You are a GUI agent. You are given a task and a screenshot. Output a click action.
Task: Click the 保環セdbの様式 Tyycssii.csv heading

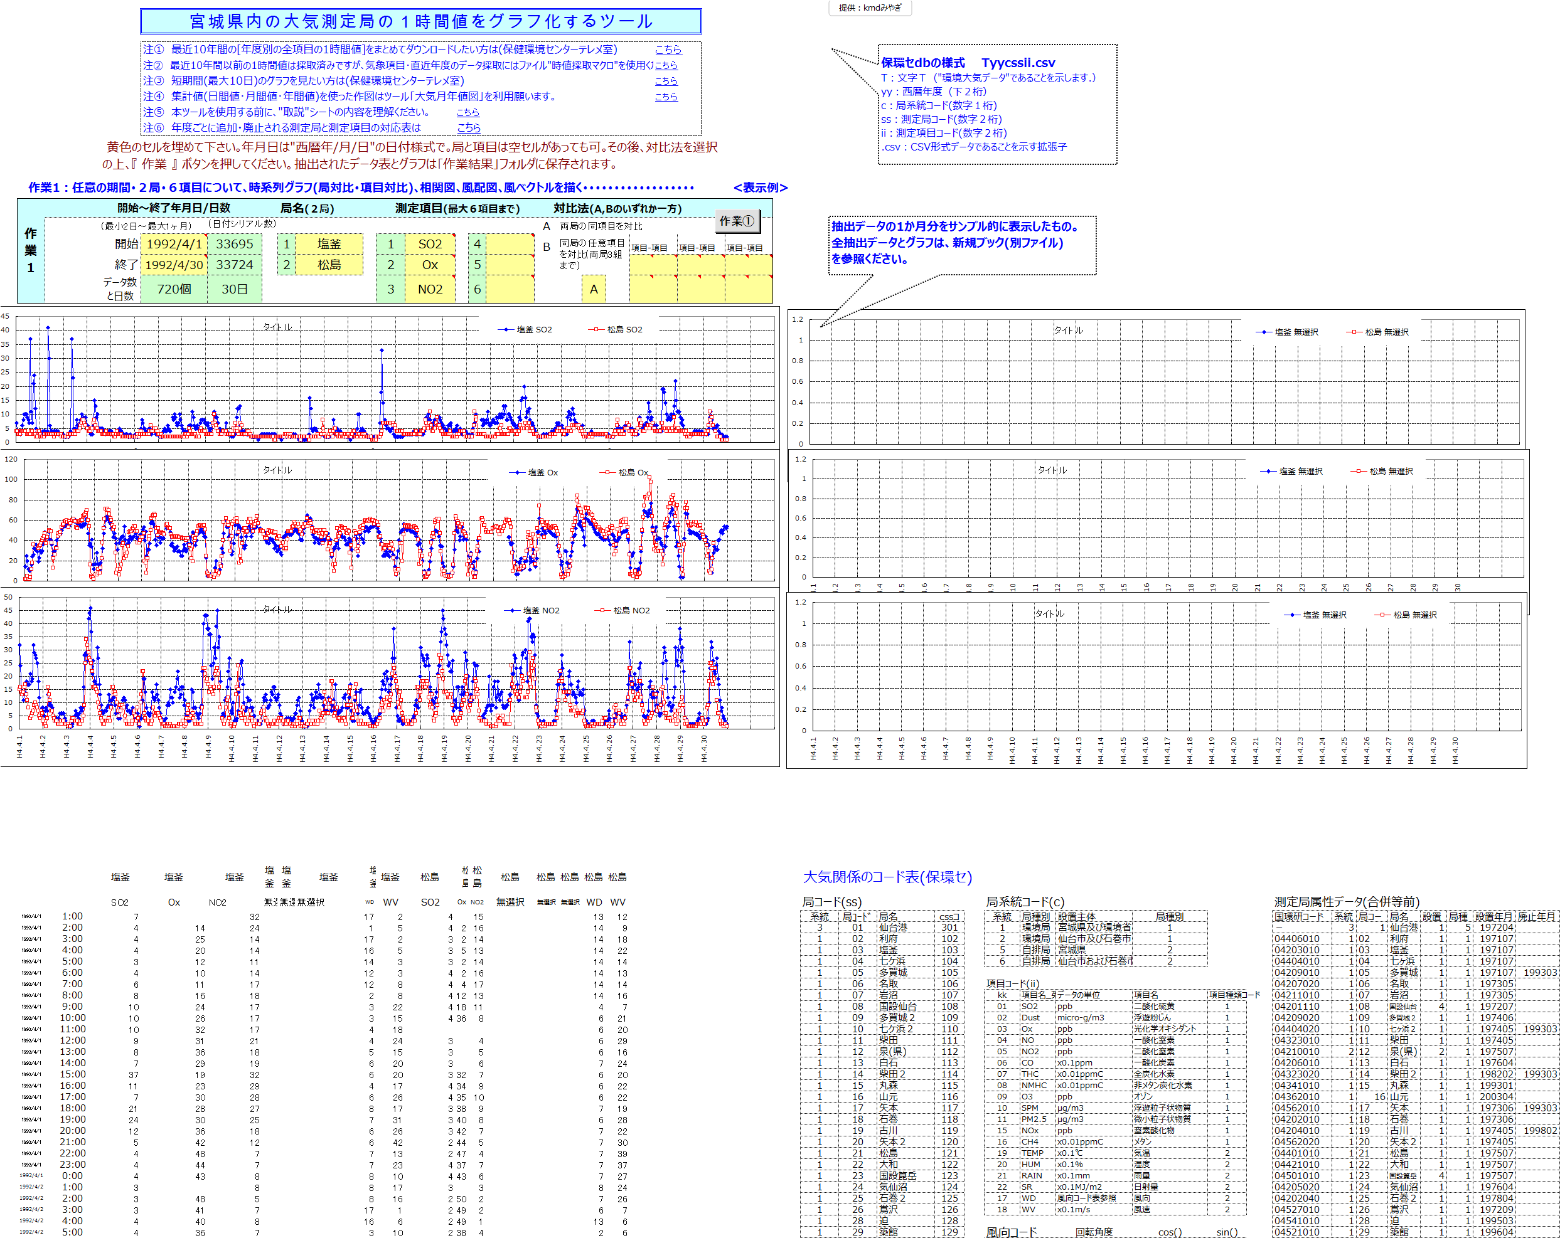coord(968,63)
